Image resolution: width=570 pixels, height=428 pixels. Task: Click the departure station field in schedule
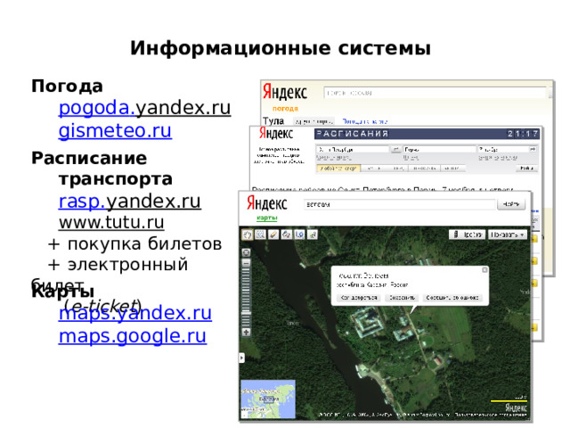point(353,149)
